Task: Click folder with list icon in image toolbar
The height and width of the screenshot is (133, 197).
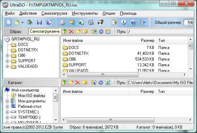Action: (108, 32)
